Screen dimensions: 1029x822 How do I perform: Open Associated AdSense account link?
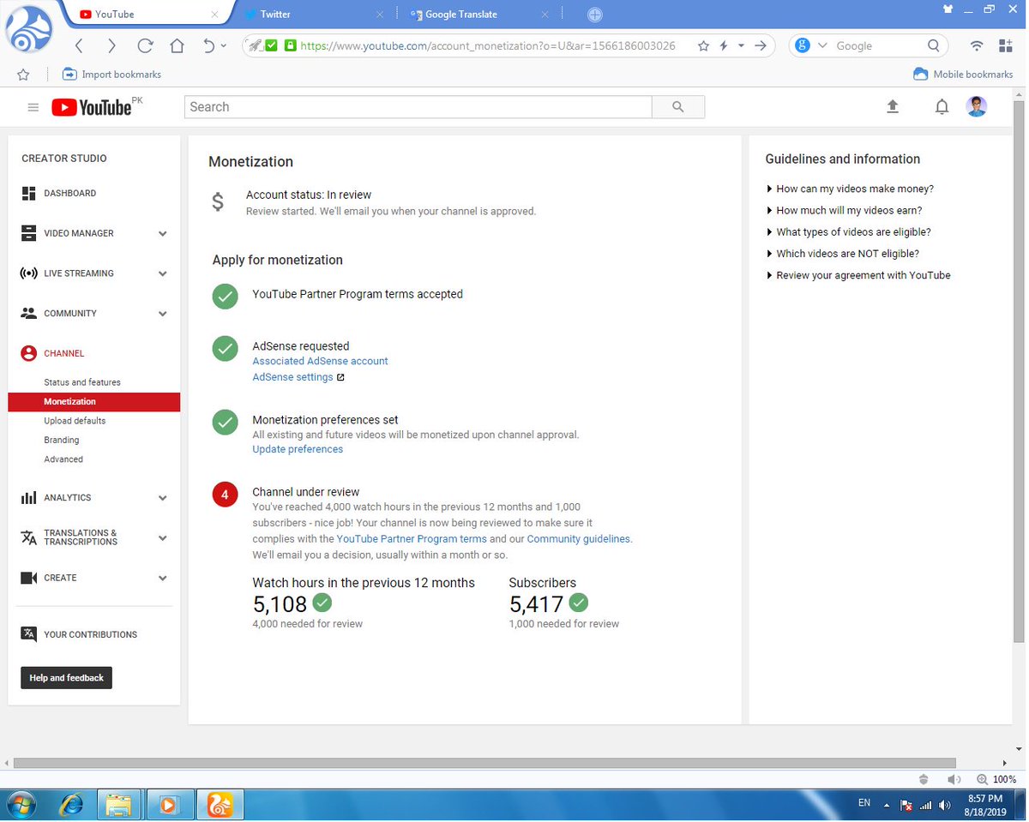point(320,361)
